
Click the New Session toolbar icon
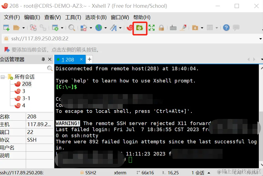click(6, 28)
